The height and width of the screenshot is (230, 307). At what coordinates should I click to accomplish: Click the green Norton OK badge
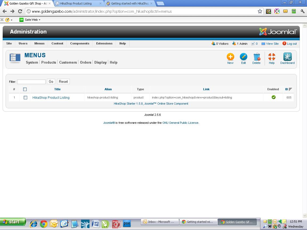pyautogui.click(x=21, y=19)
